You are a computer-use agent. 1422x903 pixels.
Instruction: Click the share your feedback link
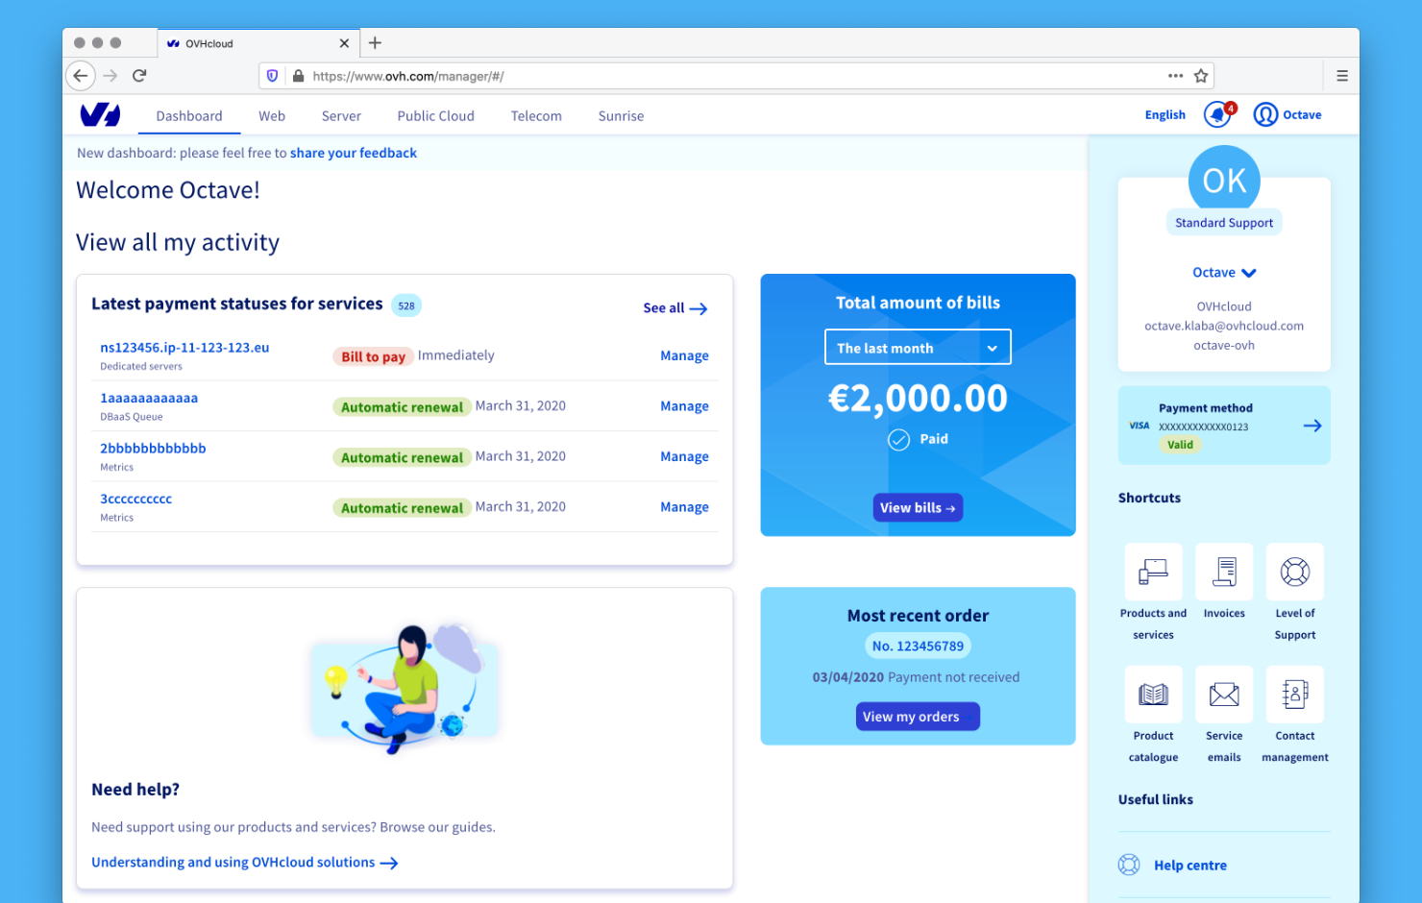tap(354, 153)
